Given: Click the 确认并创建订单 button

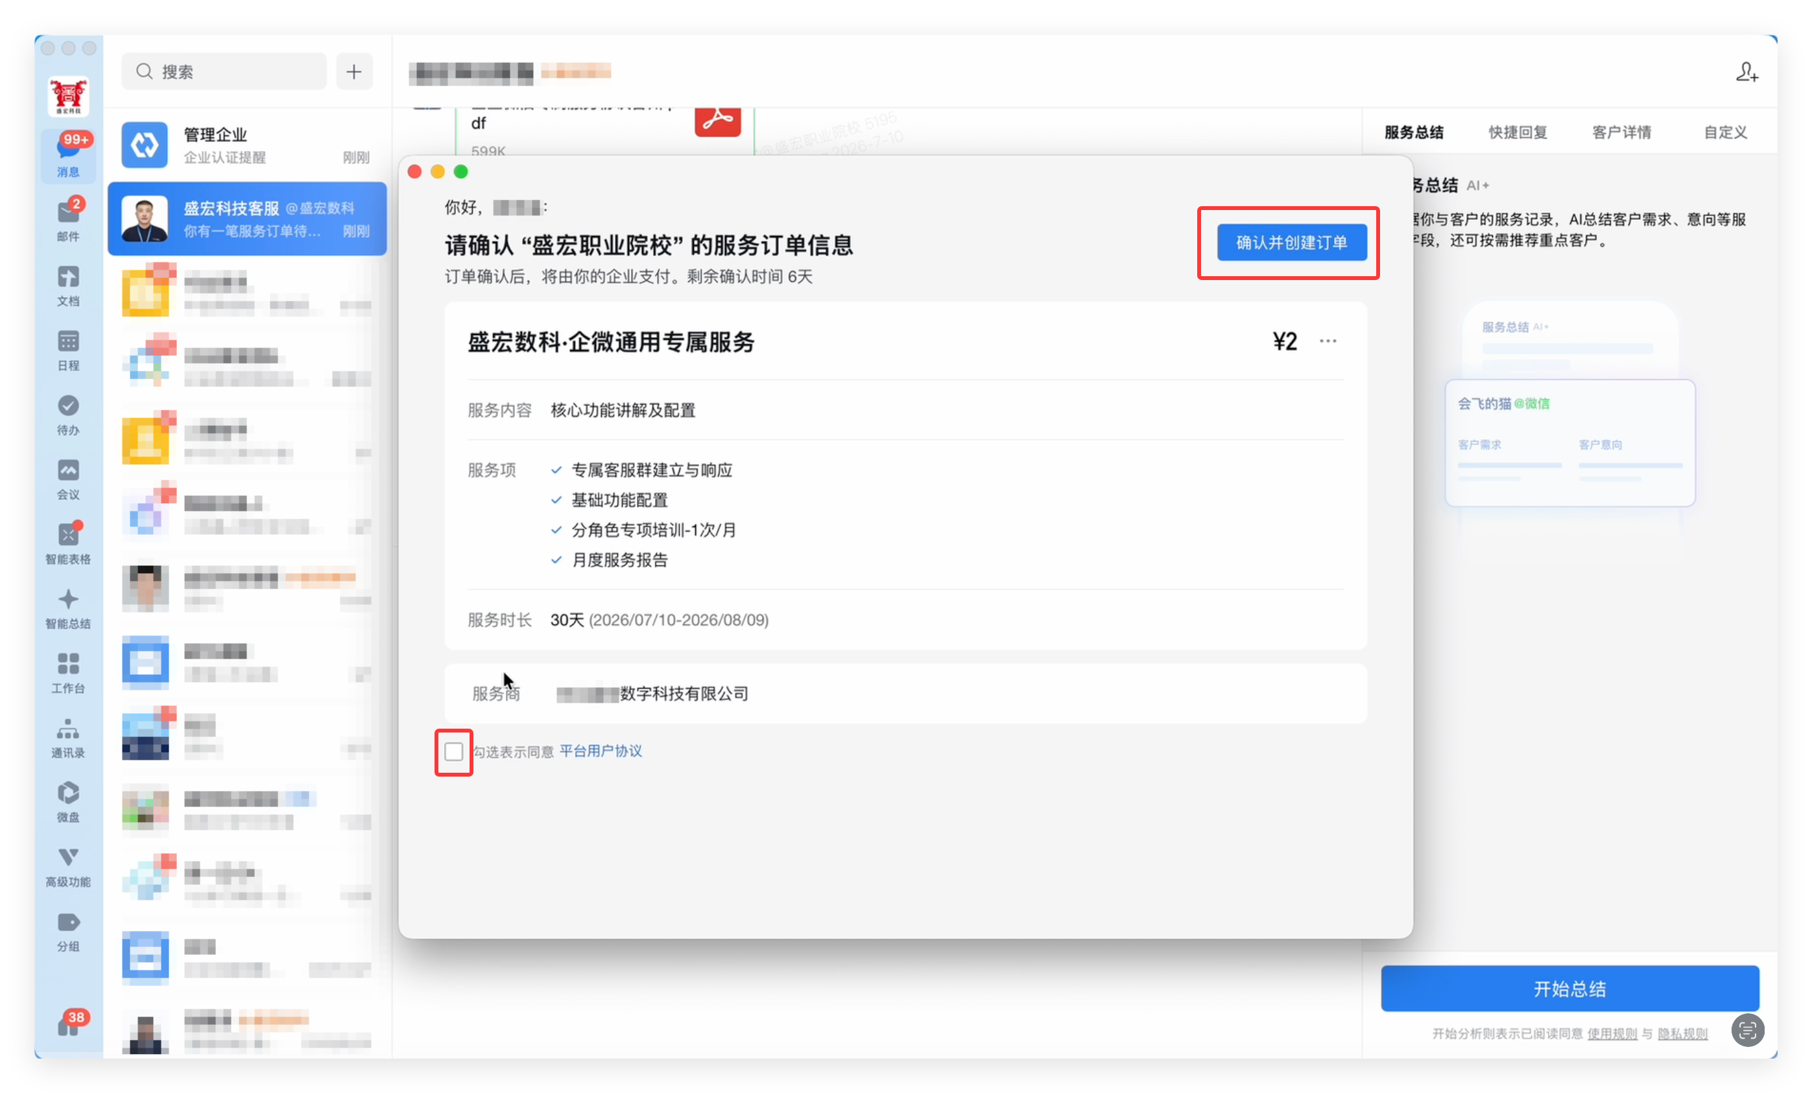Looking at the screenshot, I should click(1291, 242).
